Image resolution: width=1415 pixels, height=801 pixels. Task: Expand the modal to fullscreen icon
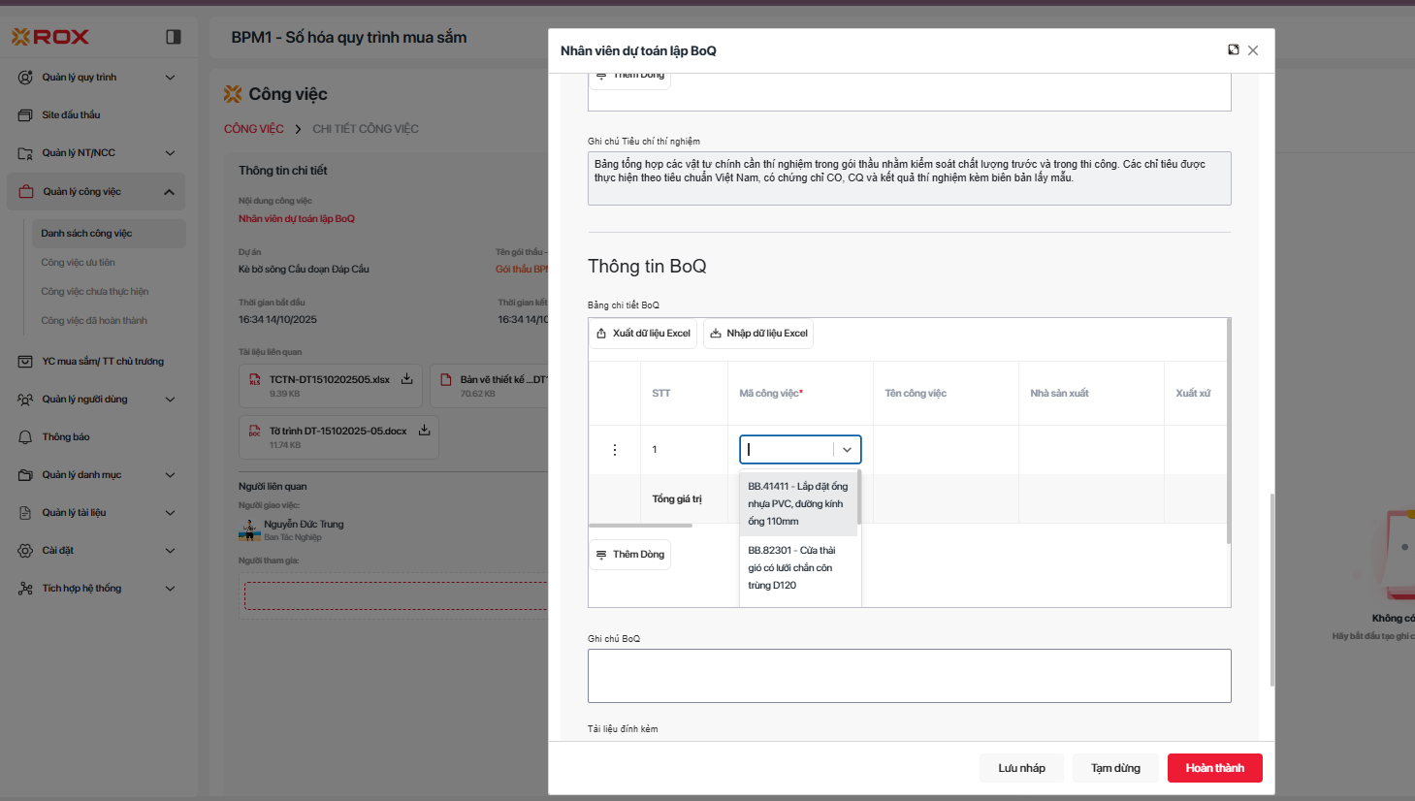(1233, 50)
